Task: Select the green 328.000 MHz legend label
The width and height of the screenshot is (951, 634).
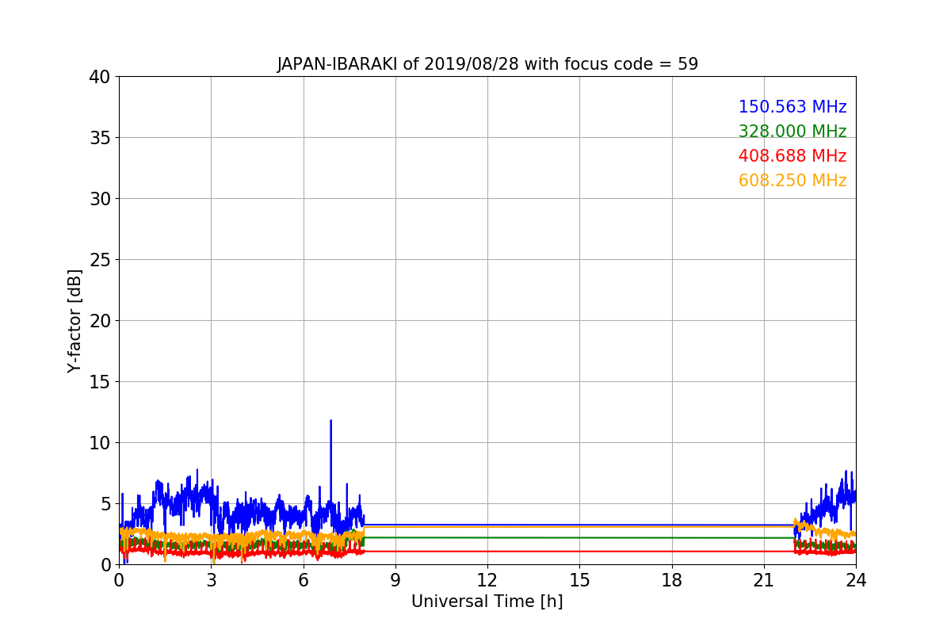Action: point(792,132)
